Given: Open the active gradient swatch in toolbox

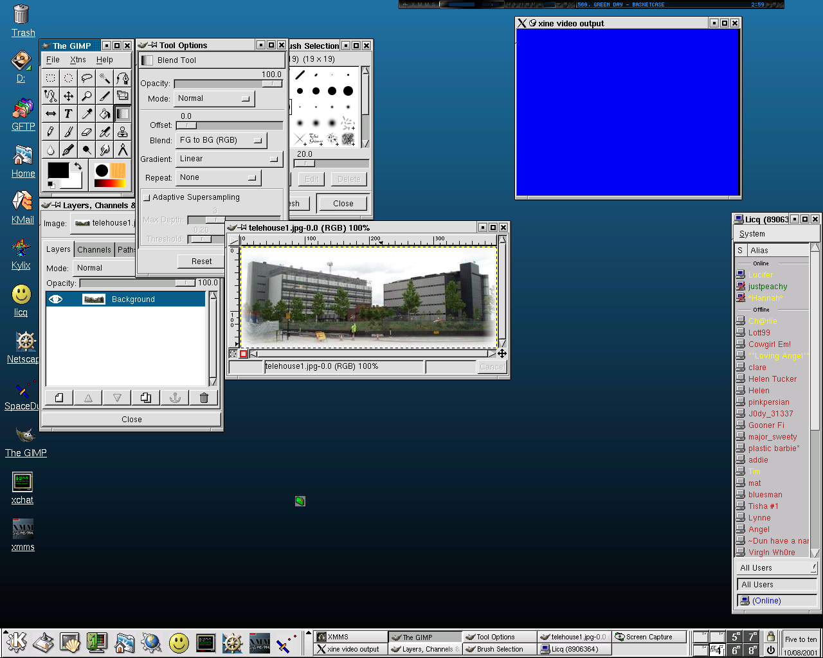Looking at the screenshot, I should coord(110,184).
